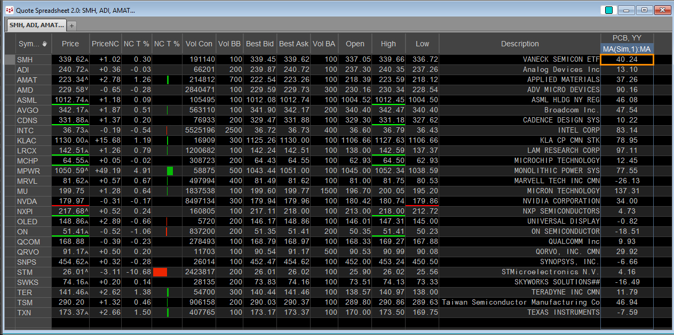Click the hand icon in Symbol header
Image resolution: width=674 pixels, height=335 pixels.
45,44
